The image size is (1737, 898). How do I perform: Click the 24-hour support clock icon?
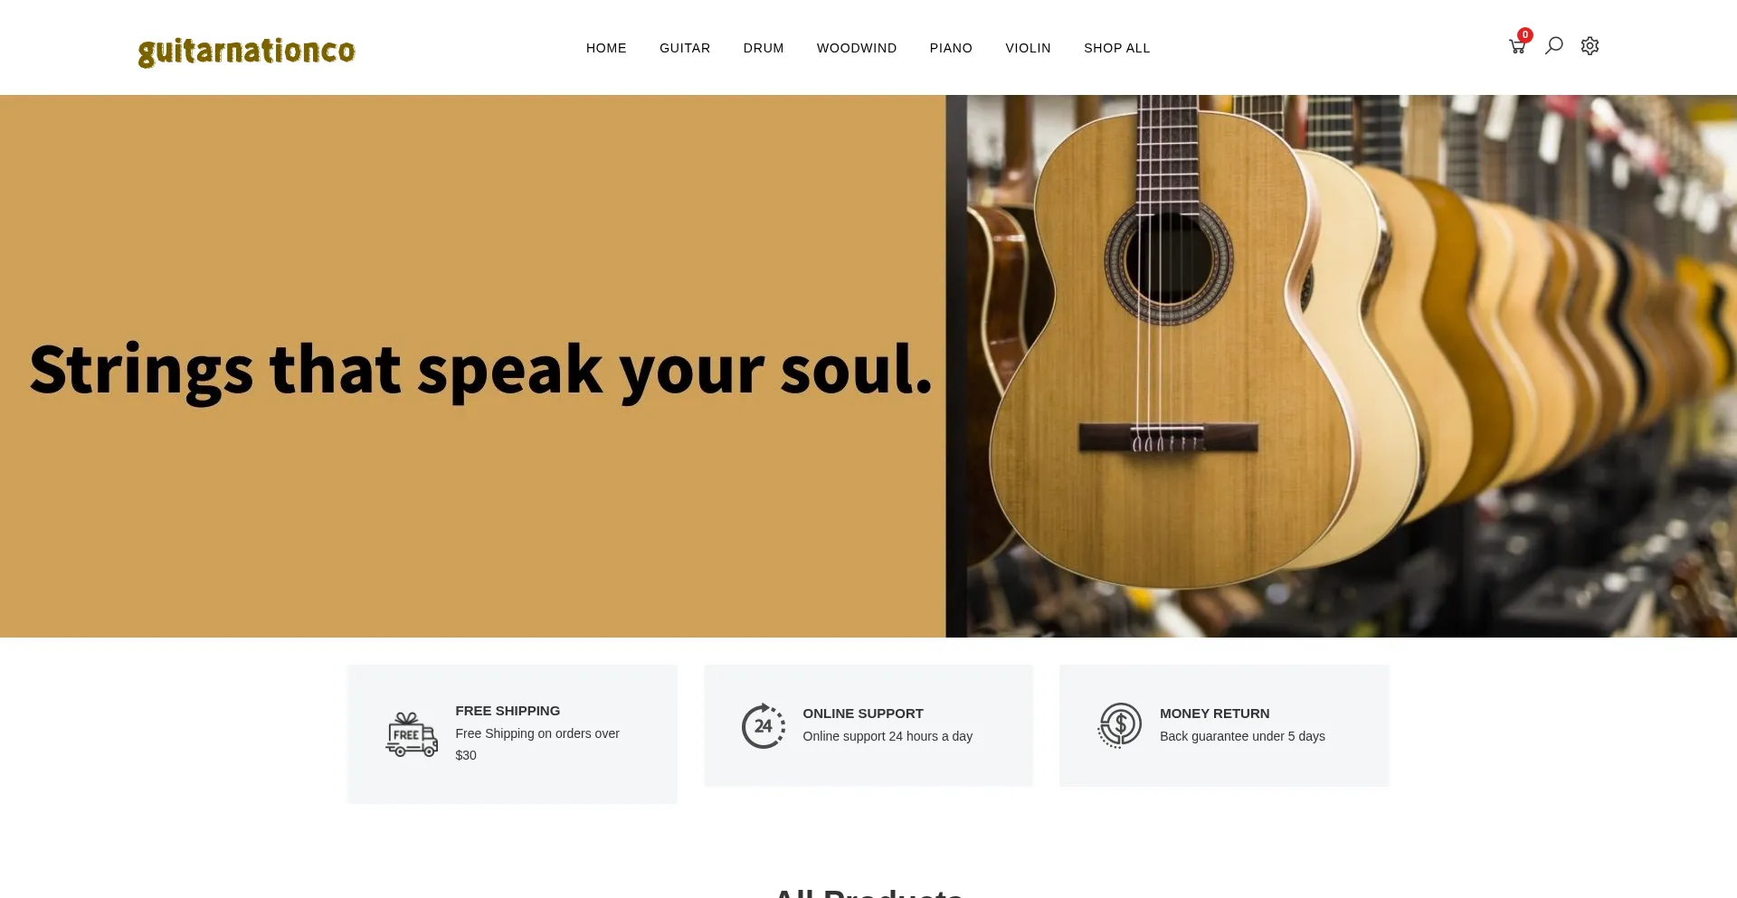pyautogui.click(x=764, y=725)
